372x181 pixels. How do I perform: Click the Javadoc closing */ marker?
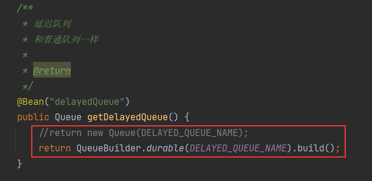(x=28, y=86)
